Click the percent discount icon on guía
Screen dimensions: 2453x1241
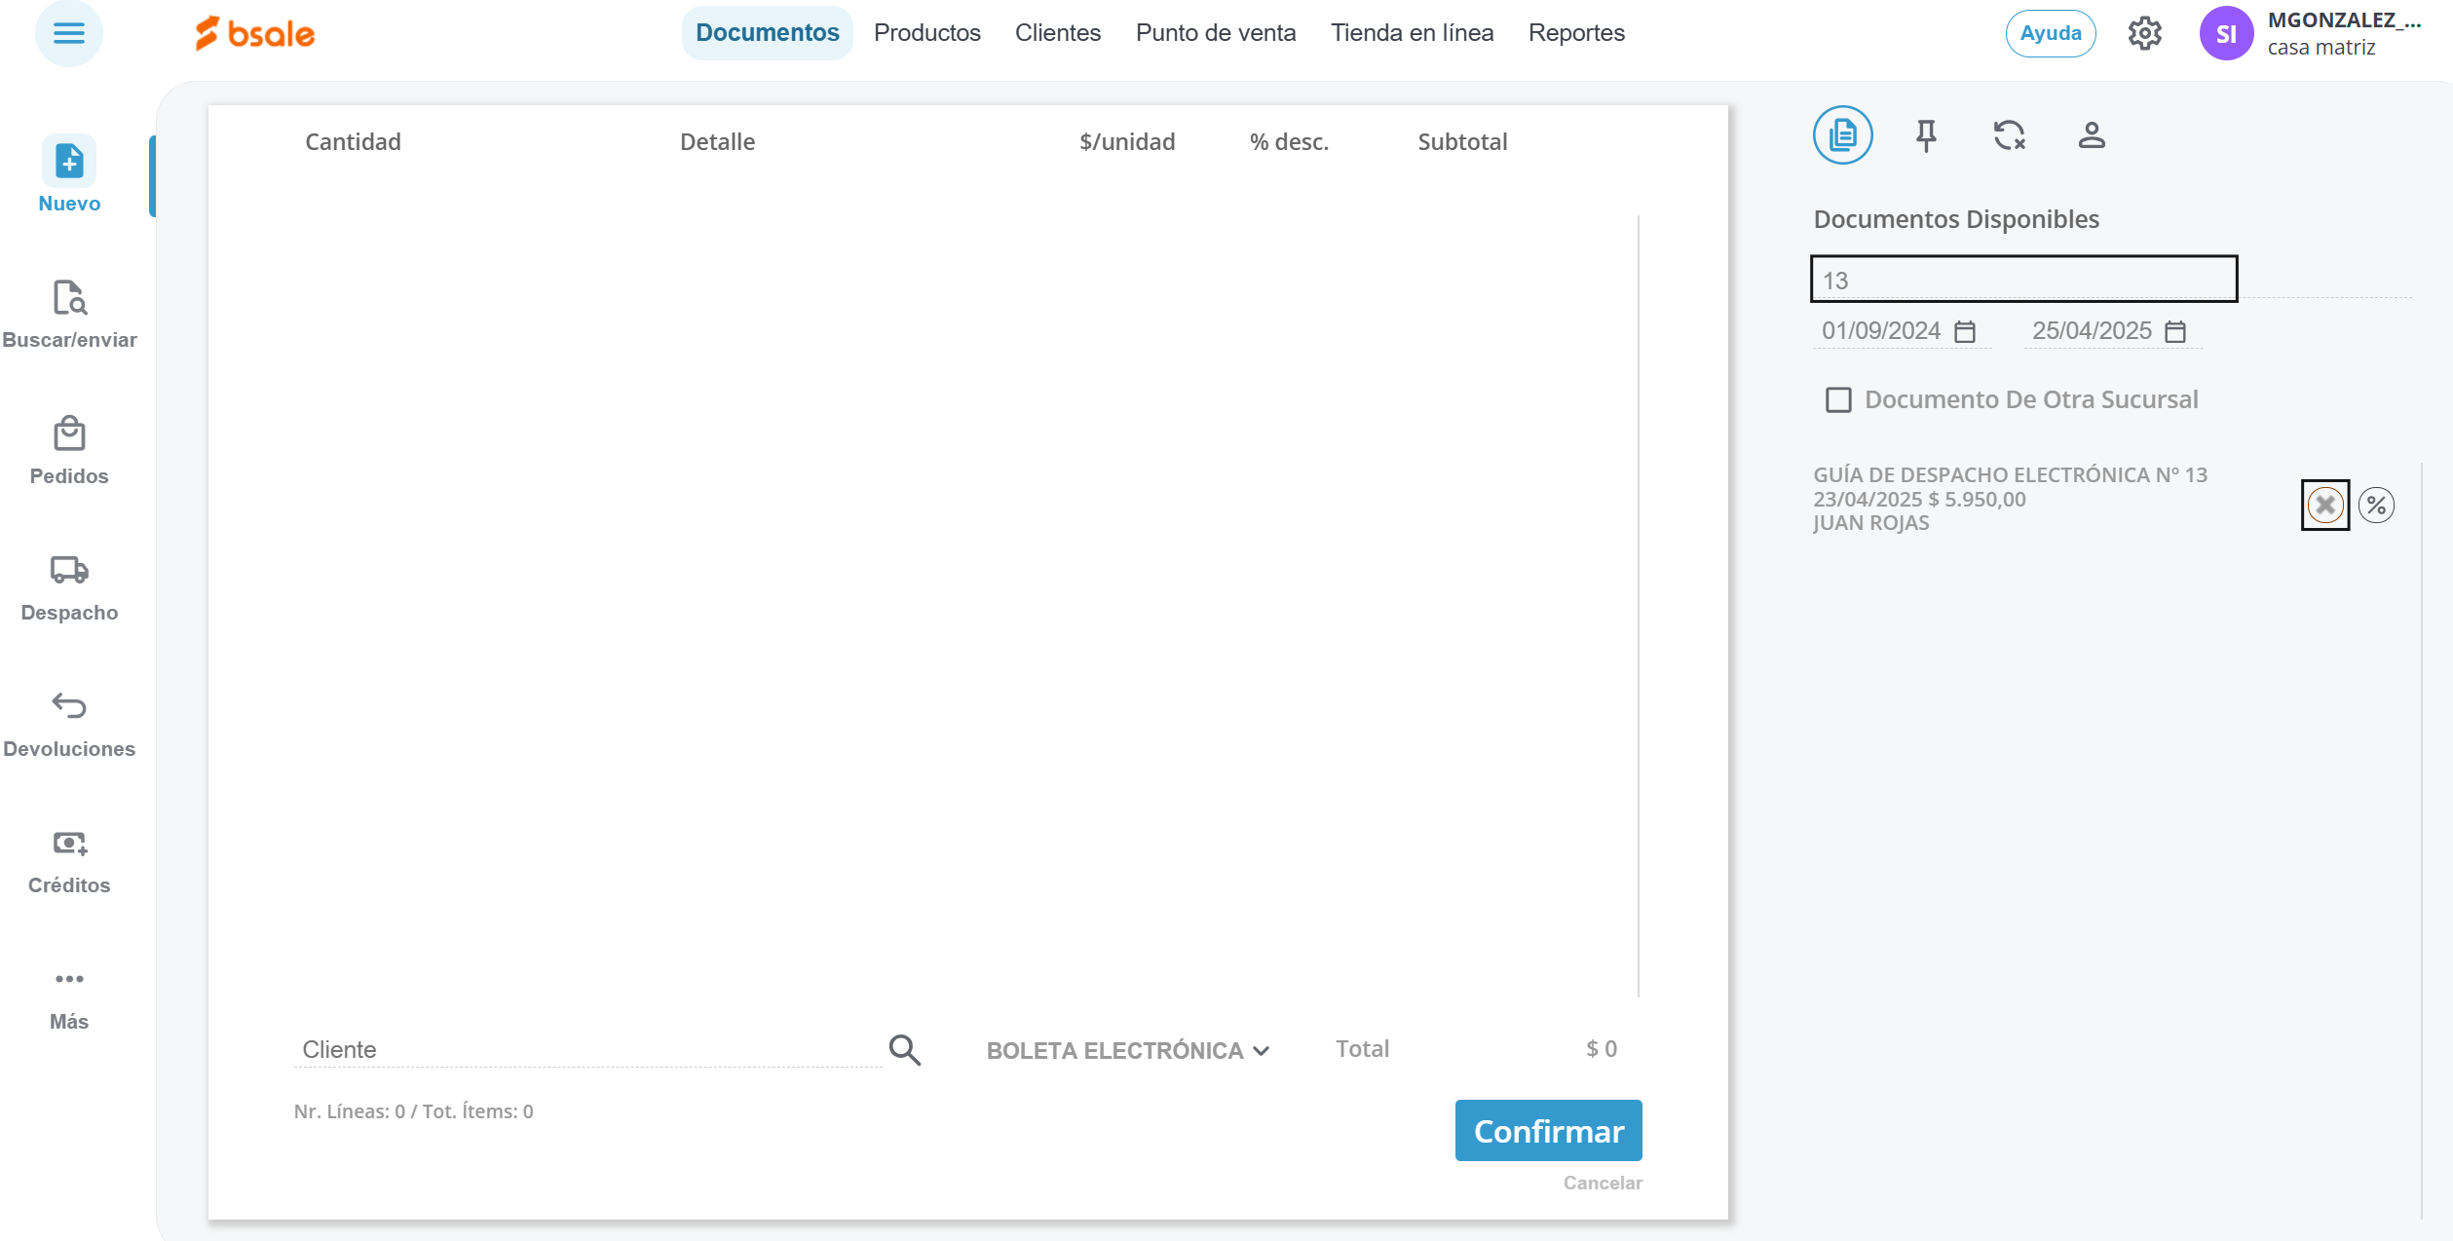(2376, 505)
